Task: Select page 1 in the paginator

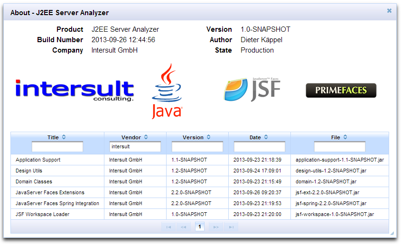Action: coord(200,226)
